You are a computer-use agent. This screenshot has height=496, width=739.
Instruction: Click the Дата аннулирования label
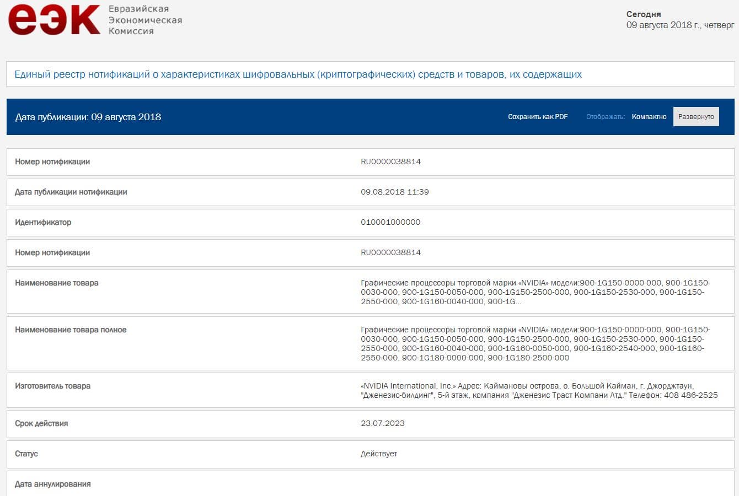point(53,484)
